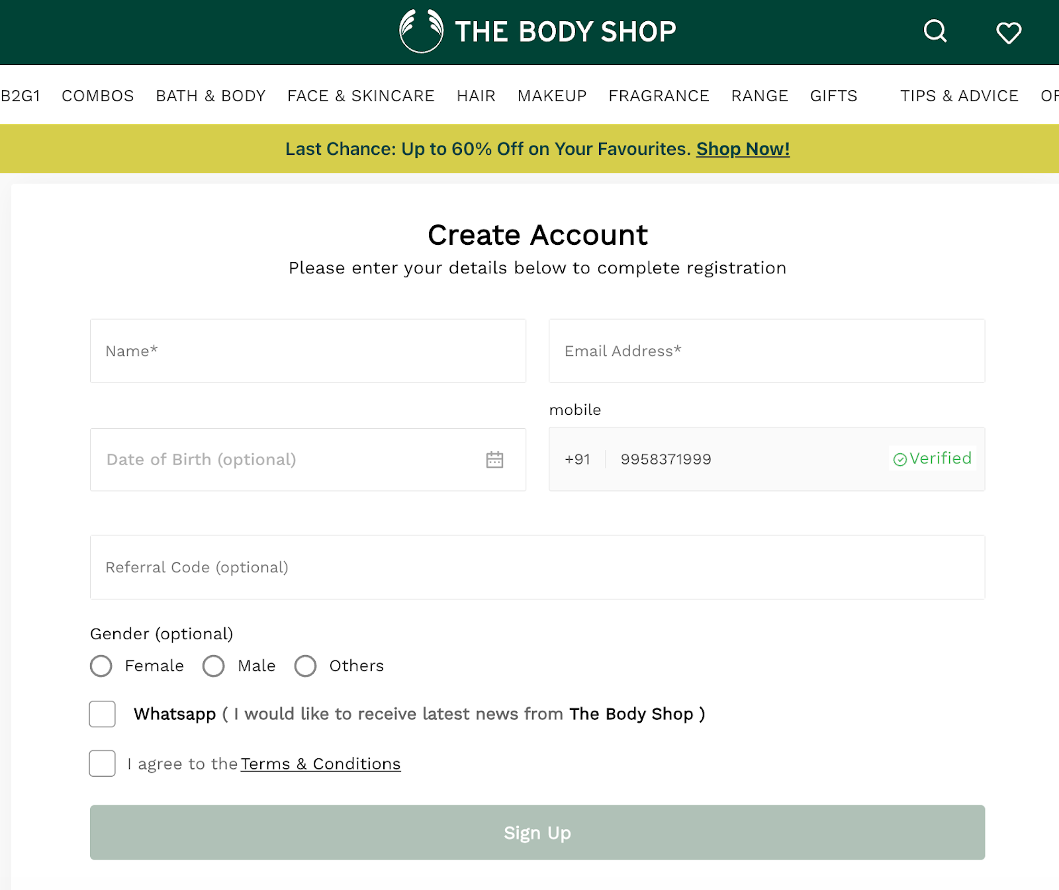Click the Sign Up button
The width and height of the screenshot is (1059, 890).
537,833
